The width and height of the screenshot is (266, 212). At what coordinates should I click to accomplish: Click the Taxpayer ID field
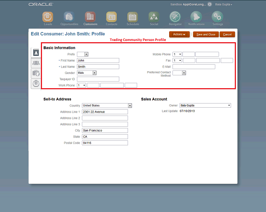[98, 79]
